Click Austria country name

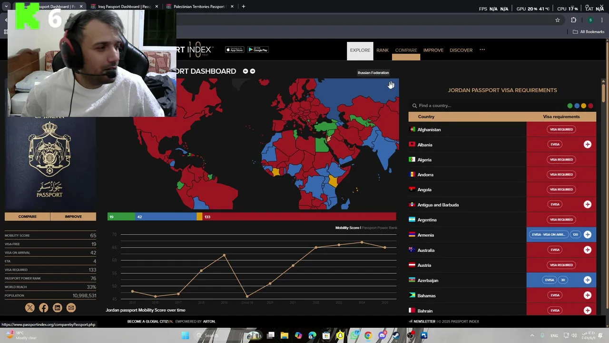[424, 265]
